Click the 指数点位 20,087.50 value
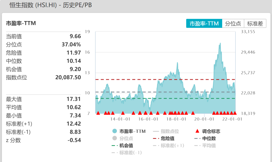The width and height of the screenshot is (272, 162). point(68,77)
